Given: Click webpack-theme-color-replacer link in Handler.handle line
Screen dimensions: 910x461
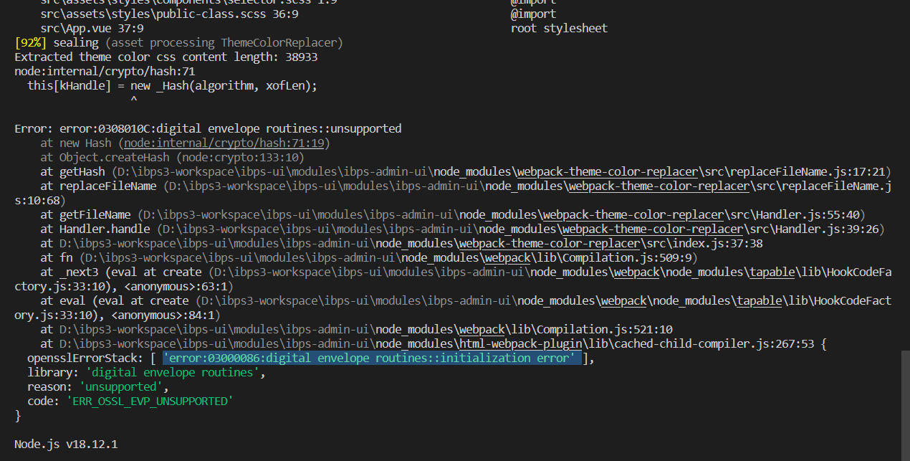Looking at the screenshot, I should [652, 229].
